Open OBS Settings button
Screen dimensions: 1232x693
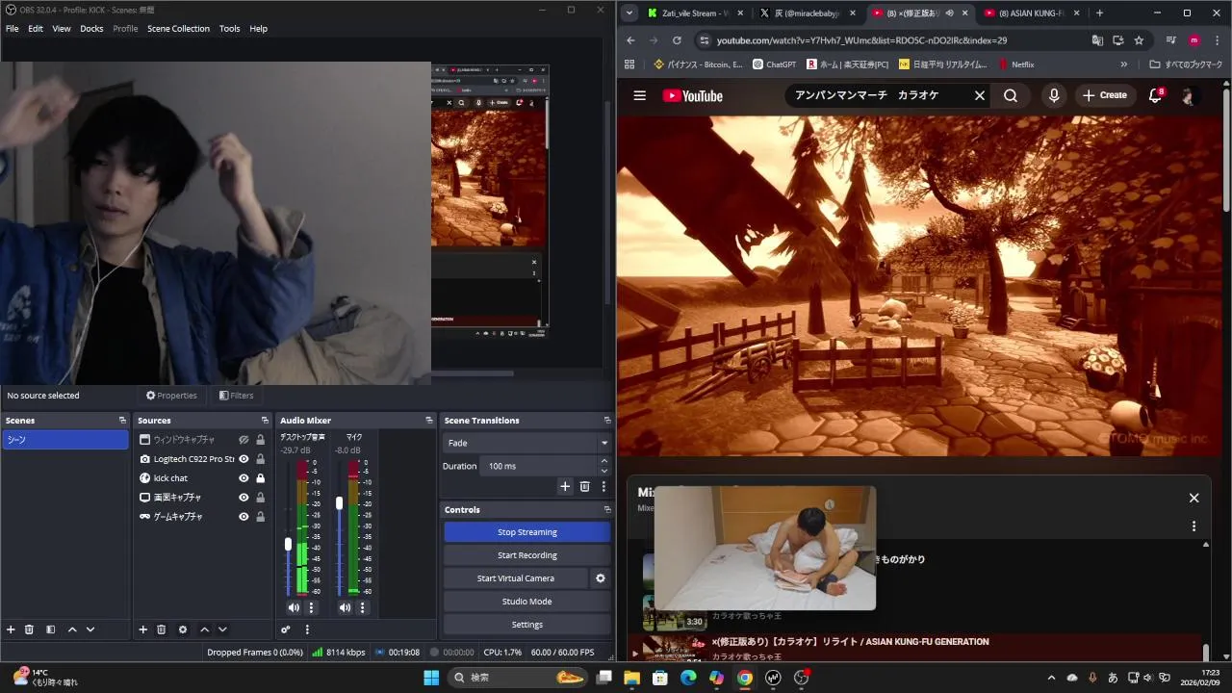pyautogui.click(x=526, y=625)
